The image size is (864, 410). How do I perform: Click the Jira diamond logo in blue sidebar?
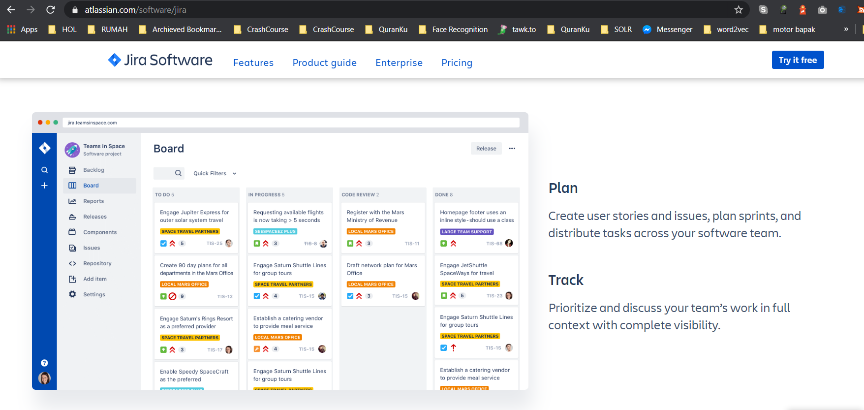45,148
